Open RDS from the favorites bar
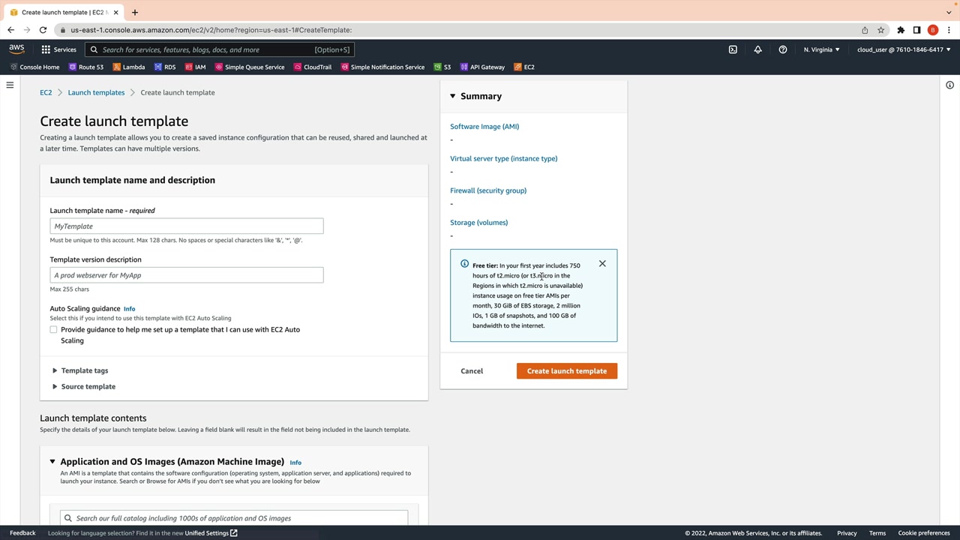 click(165, 67)
